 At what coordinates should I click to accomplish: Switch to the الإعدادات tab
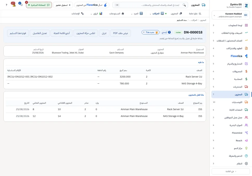pyautogui.click(x=77, y=14)
